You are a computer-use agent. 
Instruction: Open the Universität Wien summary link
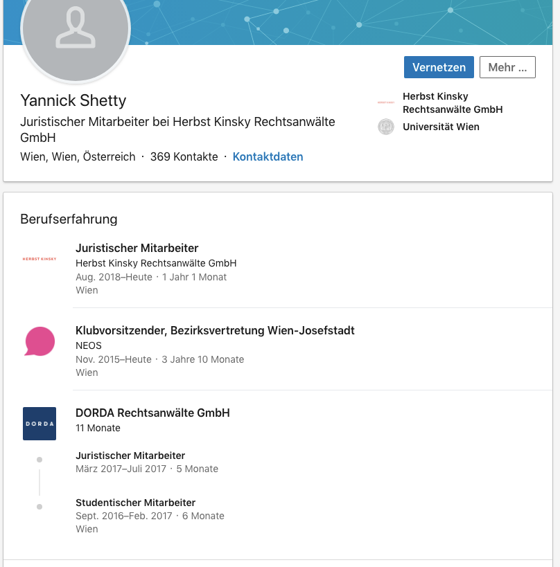click(x=441, y=127)
